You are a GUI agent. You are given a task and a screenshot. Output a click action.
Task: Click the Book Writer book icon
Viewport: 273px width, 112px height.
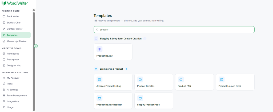point(4,16)
